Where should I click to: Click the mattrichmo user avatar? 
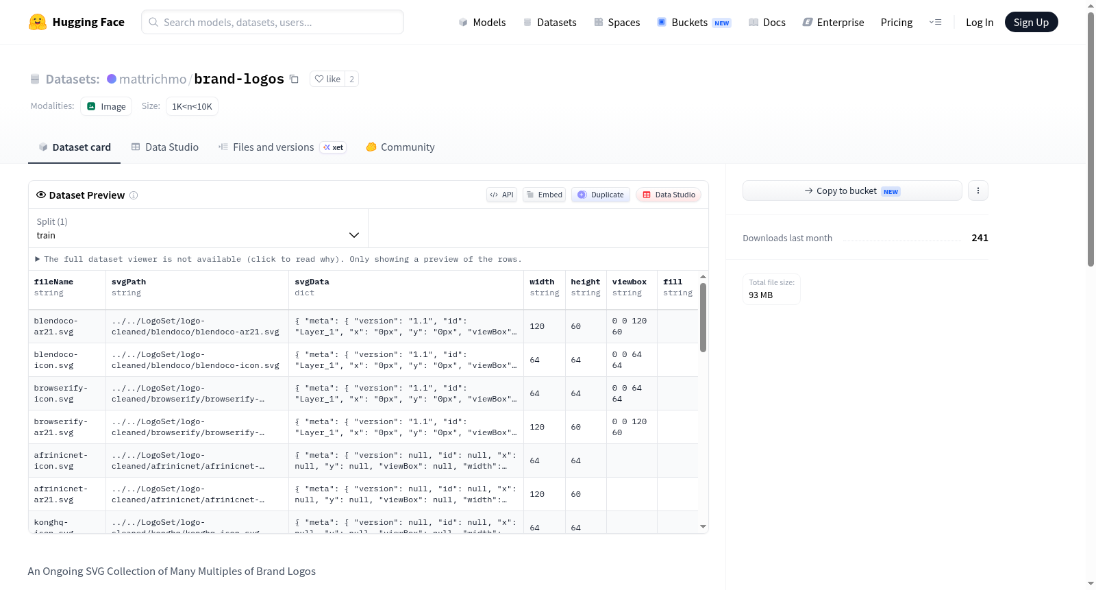(x=112, y=79)
